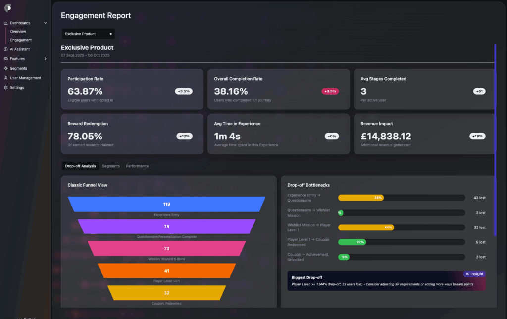
Task: Click the Dashboards chart icon
Action: point(5,23)
